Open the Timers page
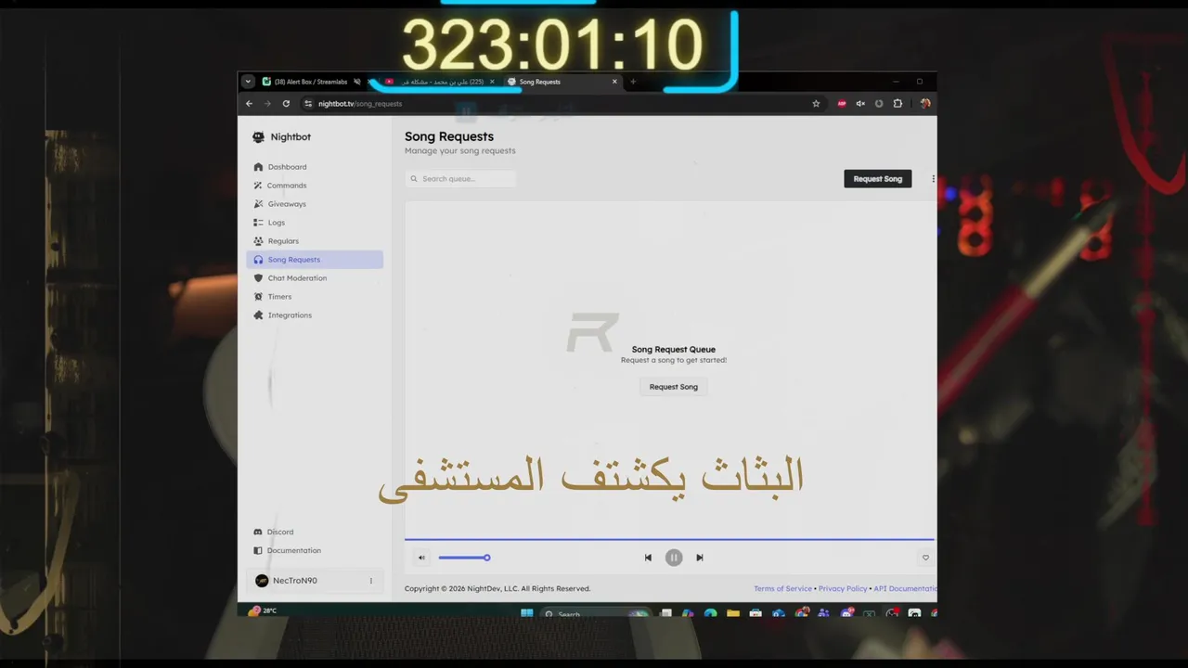 315,297
